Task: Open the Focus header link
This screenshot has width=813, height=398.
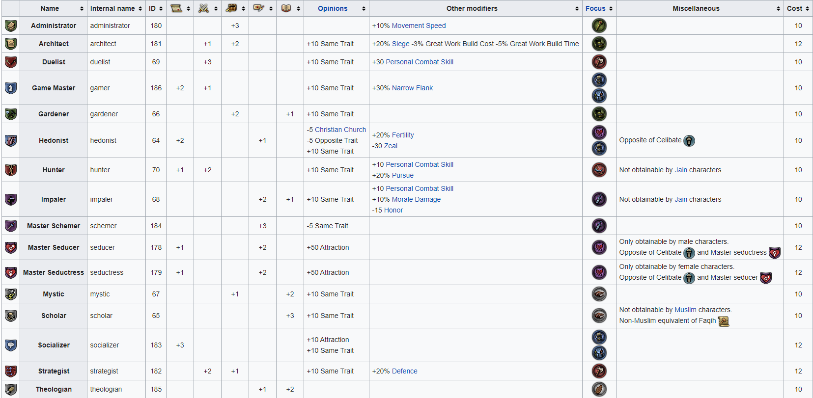Action: 595,8
